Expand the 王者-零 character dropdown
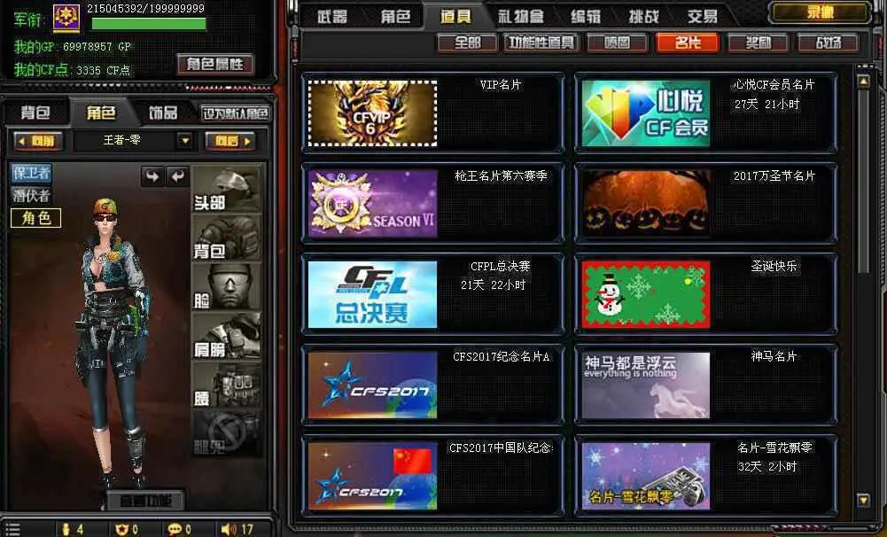This screenshot has height=537, width=887. 184,140
